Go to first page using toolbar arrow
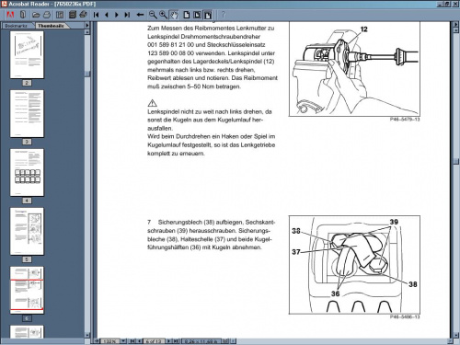The height and width of the screenshot is (345, 460). click(96, 15)
